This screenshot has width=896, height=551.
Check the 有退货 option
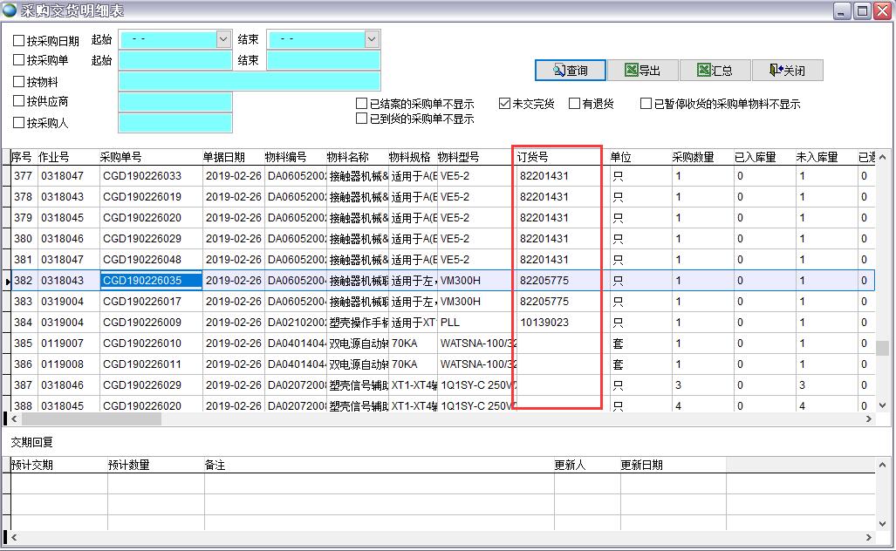[x=574, y=104]
